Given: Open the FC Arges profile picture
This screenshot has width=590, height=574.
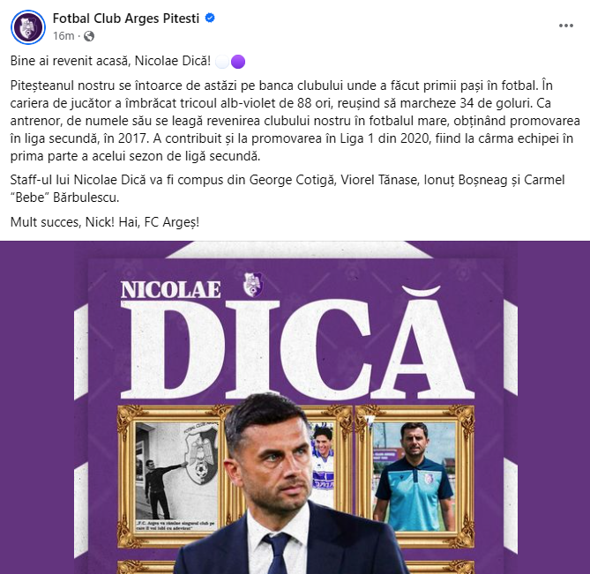Looking at the screenshot, I should [28, 26].
